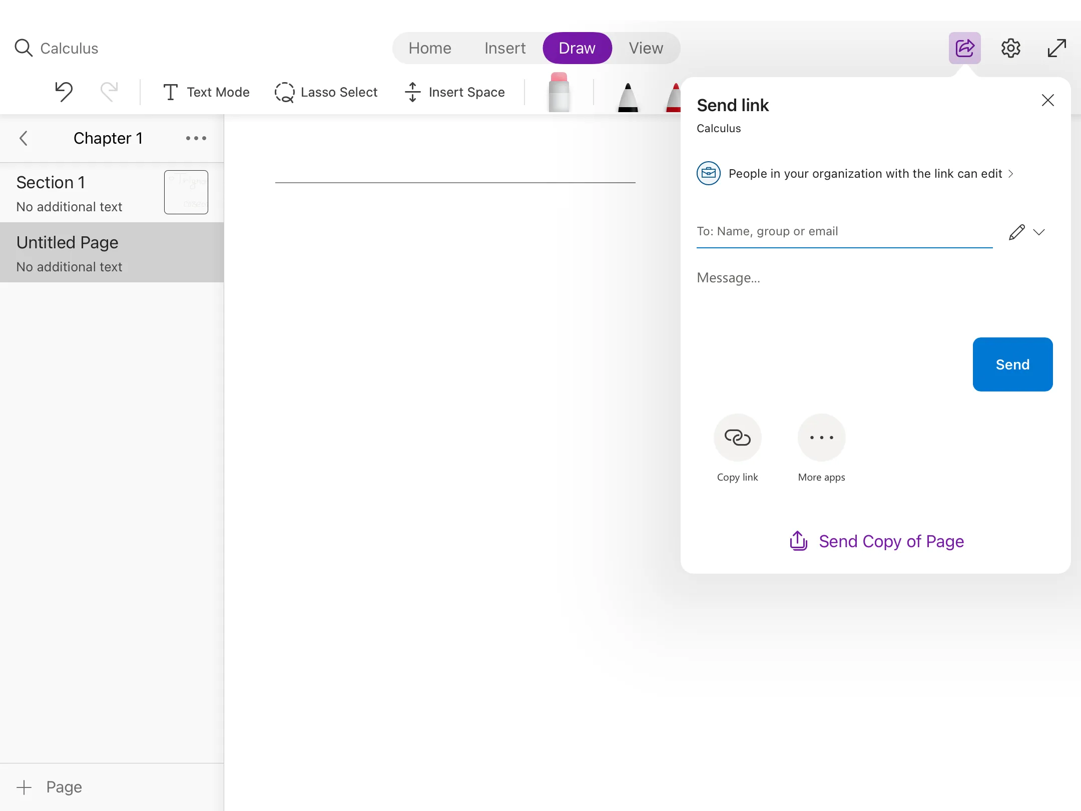Screen dimensions: 1081x811
Task: Activate the Lasso Select tool
Action: tap(326, 92)
